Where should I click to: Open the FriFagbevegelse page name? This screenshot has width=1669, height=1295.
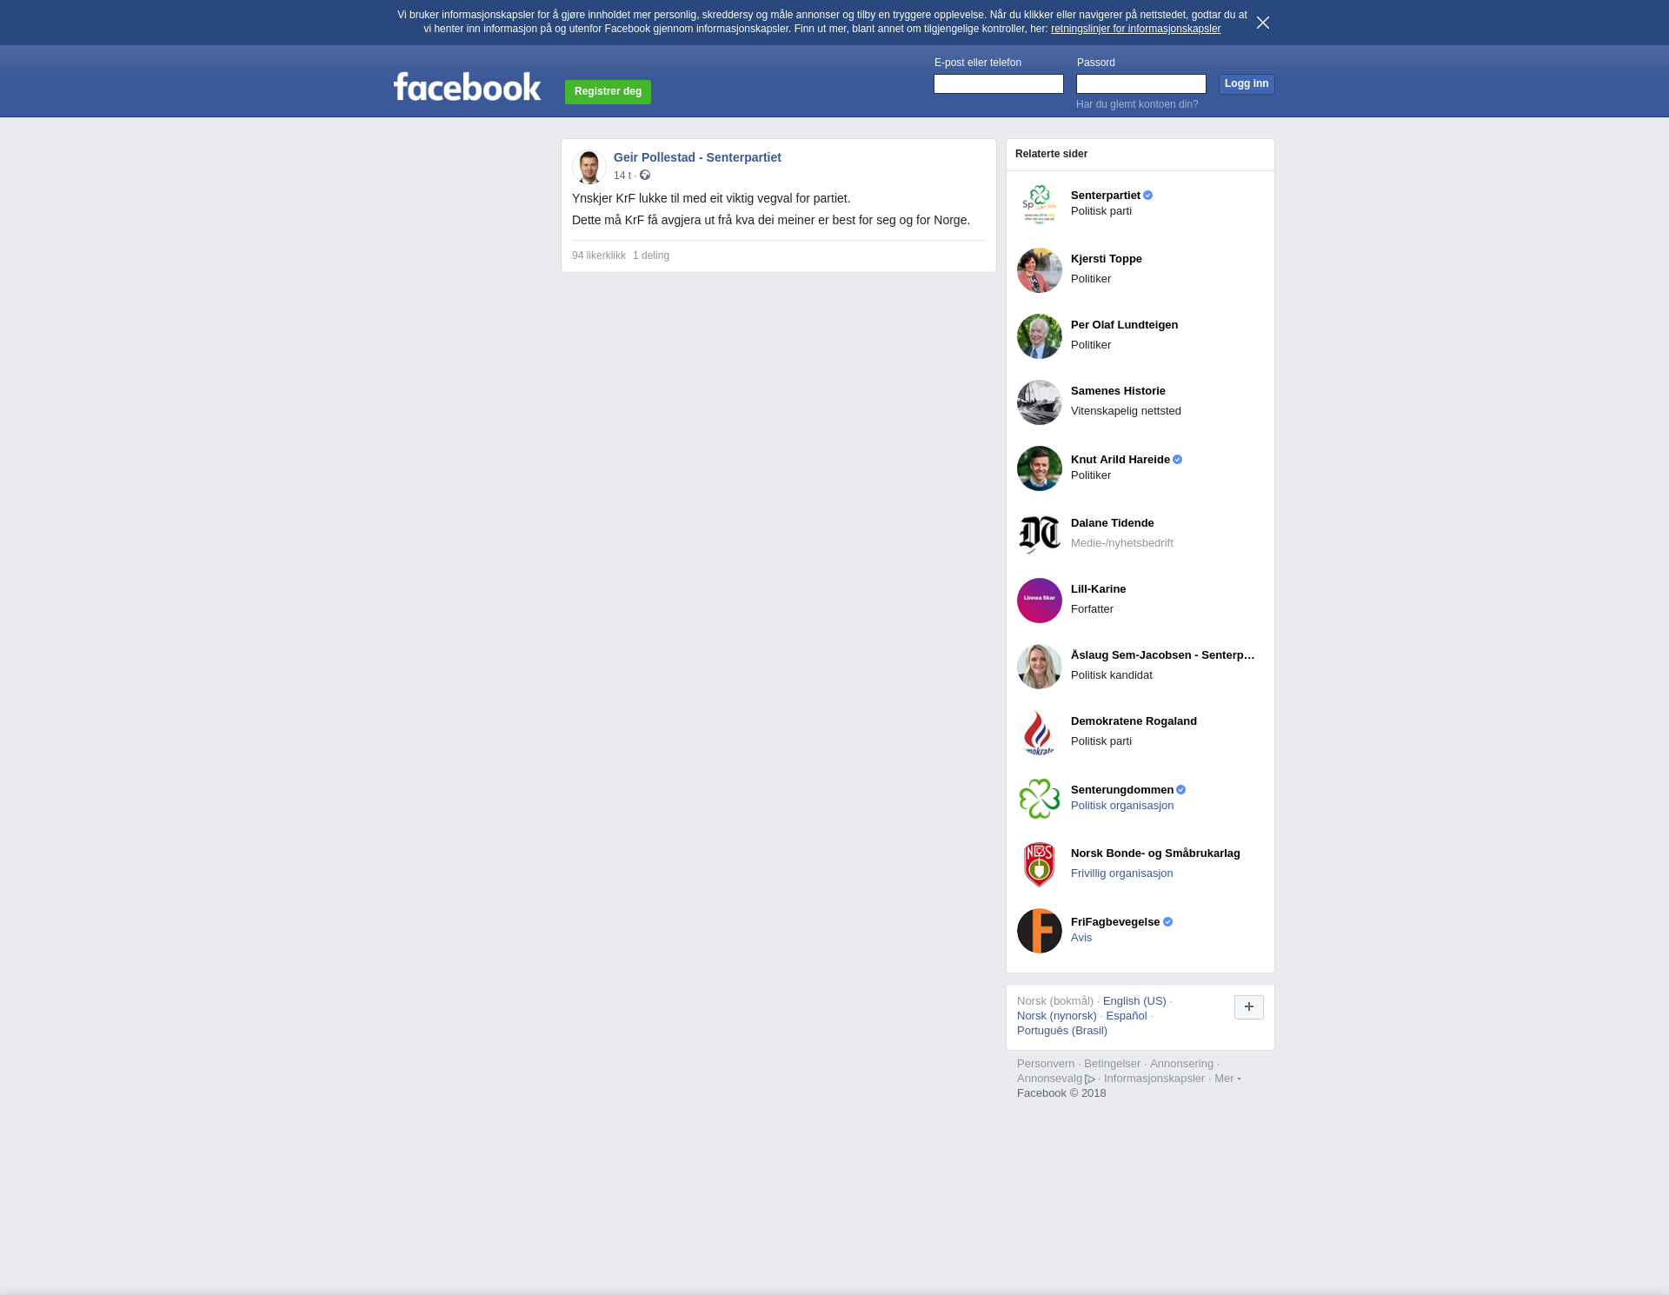pyautogui.click(x=1115, y=922)
